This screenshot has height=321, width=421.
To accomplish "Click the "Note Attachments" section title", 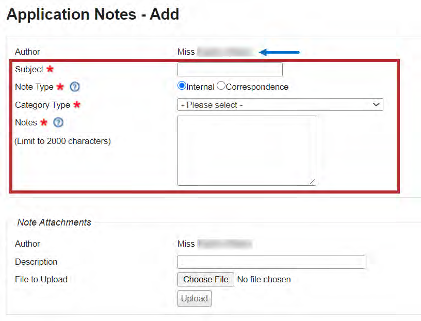I will point(54,222).
